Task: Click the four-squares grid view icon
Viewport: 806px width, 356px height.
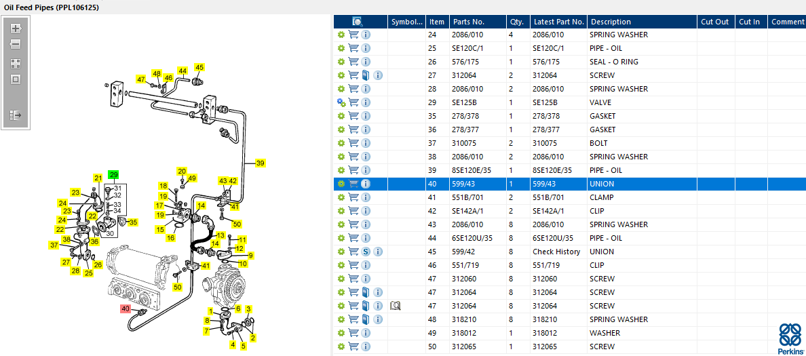Action: [x=16, y=64]
